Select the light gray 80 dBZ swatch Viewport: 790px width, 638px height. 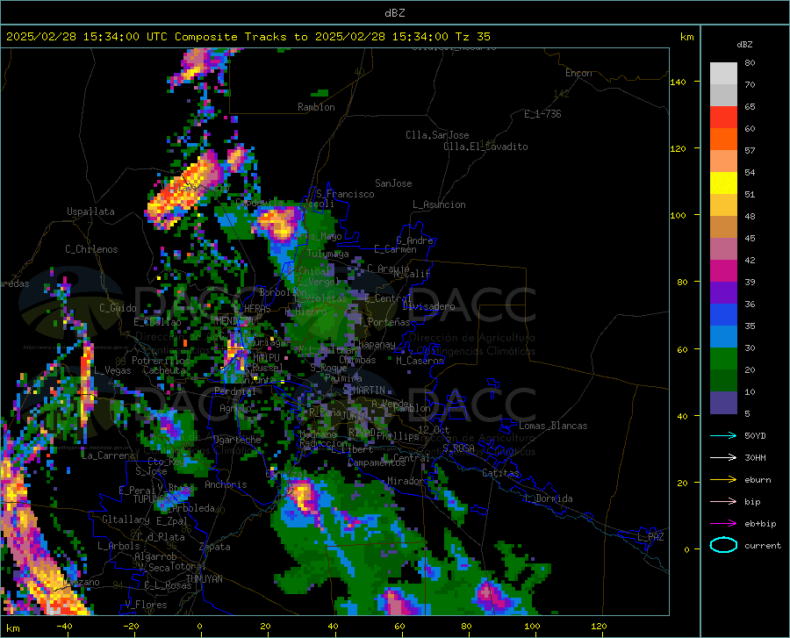(723, 74)
